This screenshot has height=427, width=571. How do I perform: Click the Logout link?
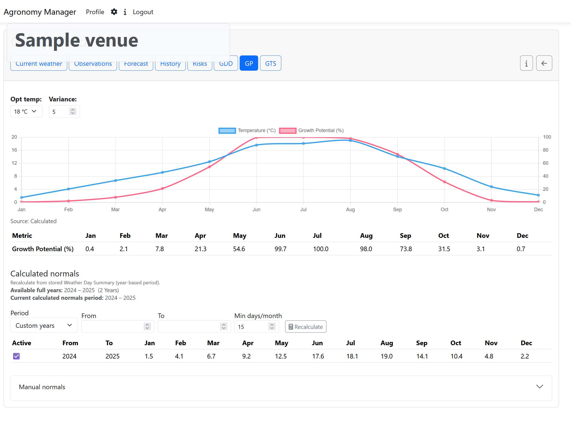143,12
